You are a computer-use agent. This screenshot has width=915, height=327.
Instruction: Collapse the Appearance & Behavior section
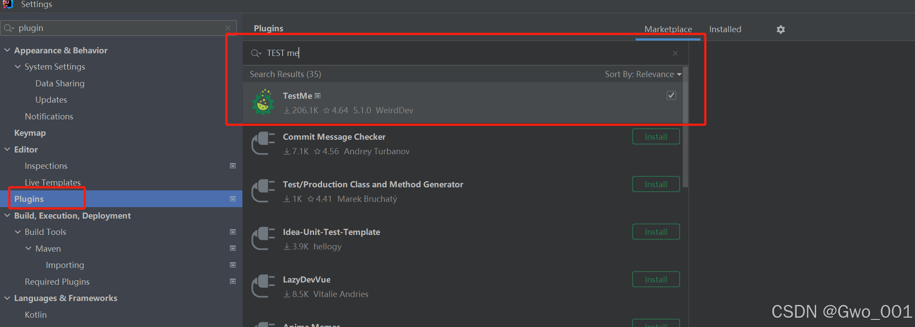tap(7, 50)
